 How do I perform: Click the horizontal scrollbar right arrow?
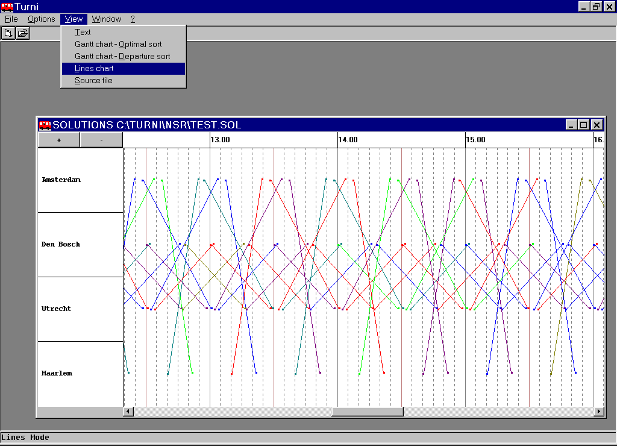(x=599, y=412)
